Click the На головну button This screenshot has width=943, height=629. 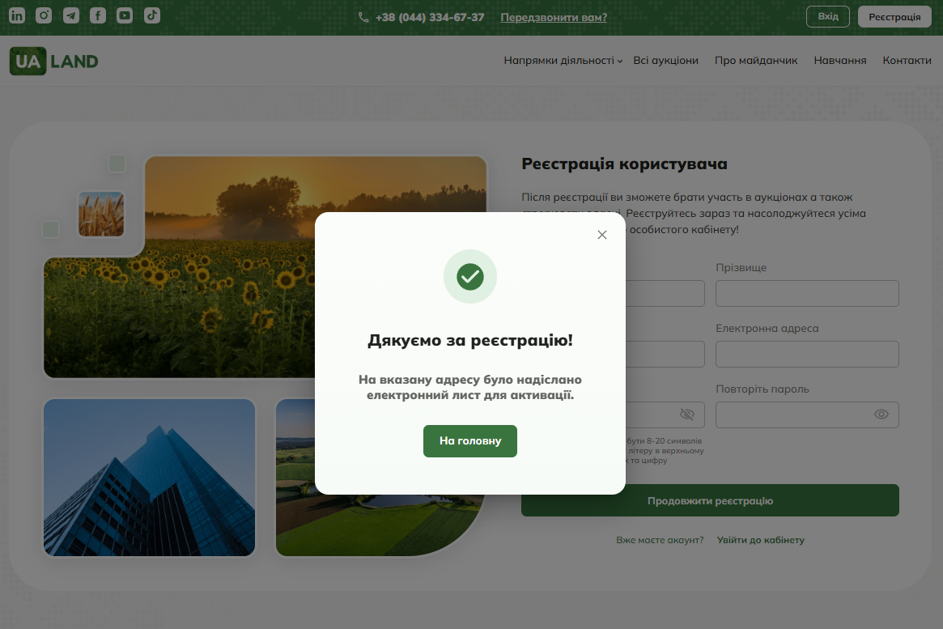click(470, 440)
